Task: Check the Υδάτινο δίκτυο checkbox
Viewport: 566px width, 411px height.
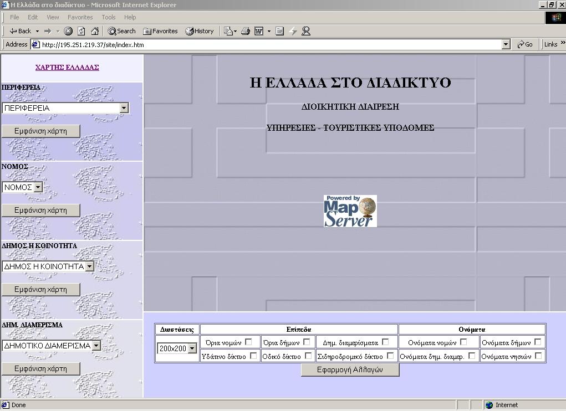Action: point(253,356)
